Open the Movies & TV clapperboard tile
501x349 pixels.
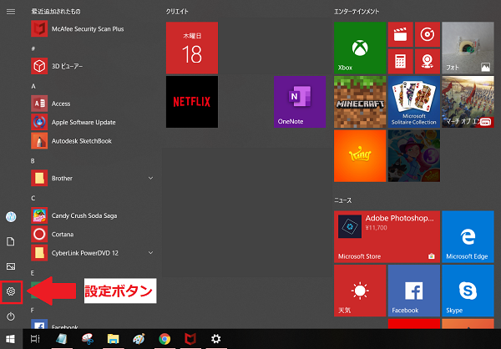400,34
